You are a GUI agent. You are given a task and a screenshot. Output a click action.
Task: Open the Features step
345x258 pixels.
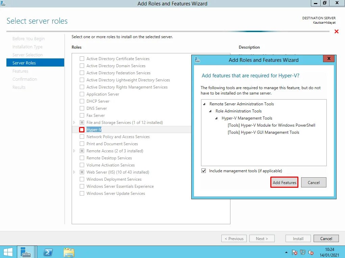(x=20, y=71)
